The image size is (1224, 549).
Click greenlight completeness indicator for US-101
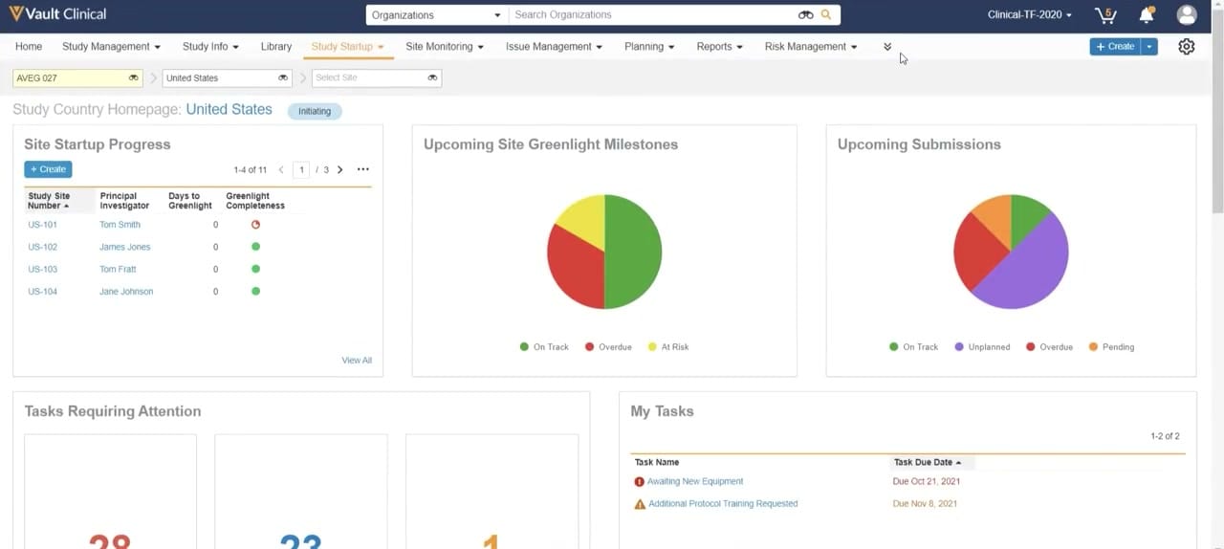point(255,225)
